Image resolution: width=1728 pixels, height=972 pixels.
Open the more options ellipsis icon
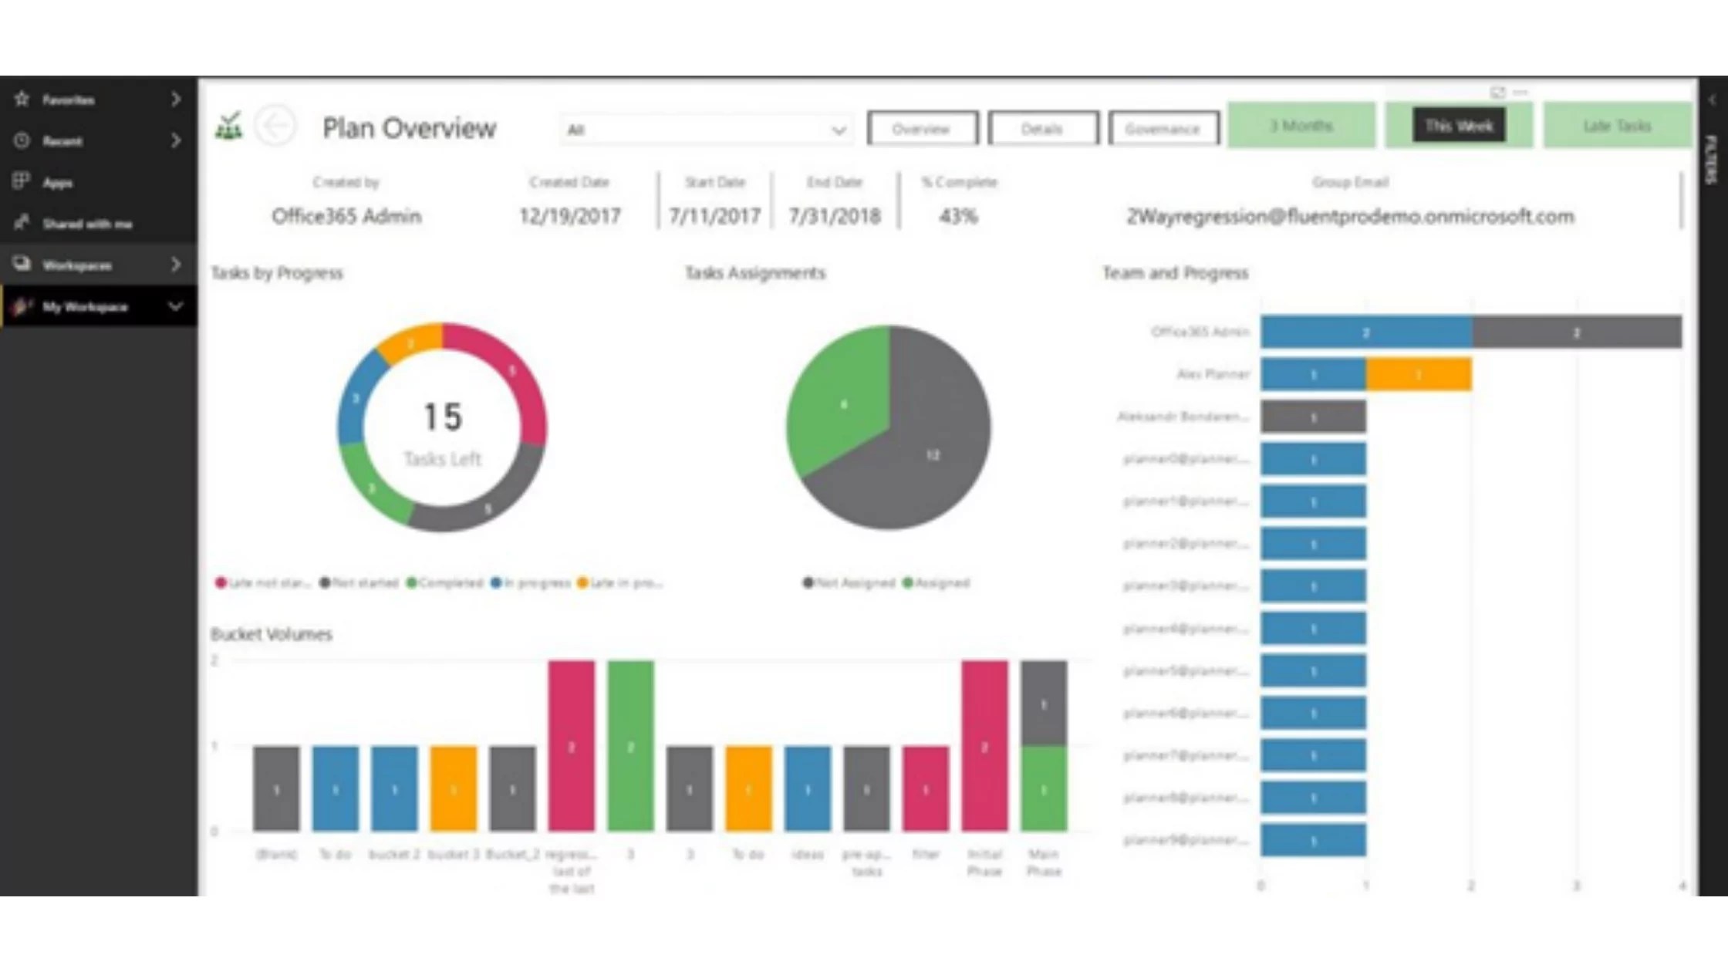click(x=1520, y=93)
